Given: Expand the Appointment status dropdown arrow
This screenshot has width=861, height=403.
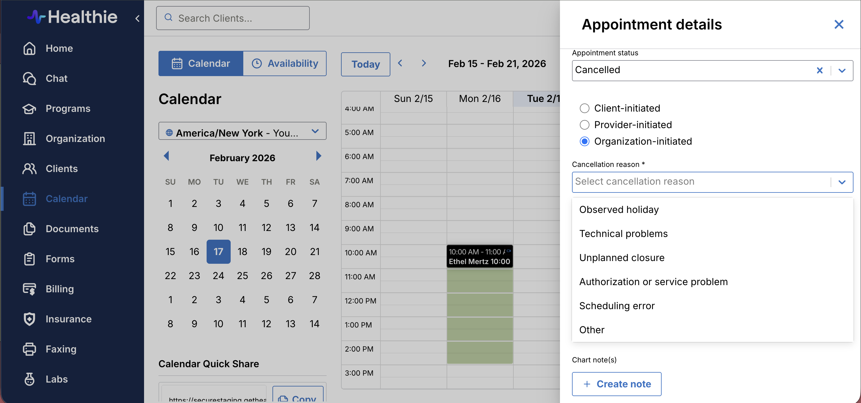Looking at the screenshot, I should [842, 70].
